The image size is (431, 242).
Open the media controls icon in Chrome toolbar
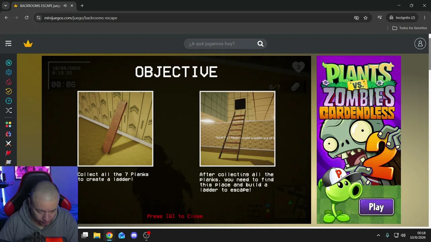coord(379,18)
